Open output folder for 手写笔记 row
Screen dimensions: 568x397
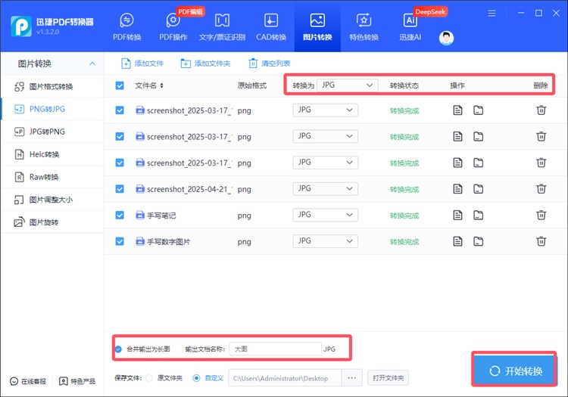[478, 215]
